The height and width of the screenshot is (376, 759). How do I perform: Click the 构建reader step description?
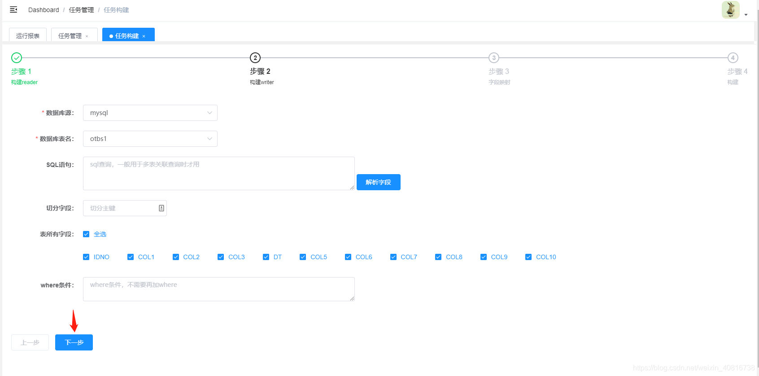(24, 82)
